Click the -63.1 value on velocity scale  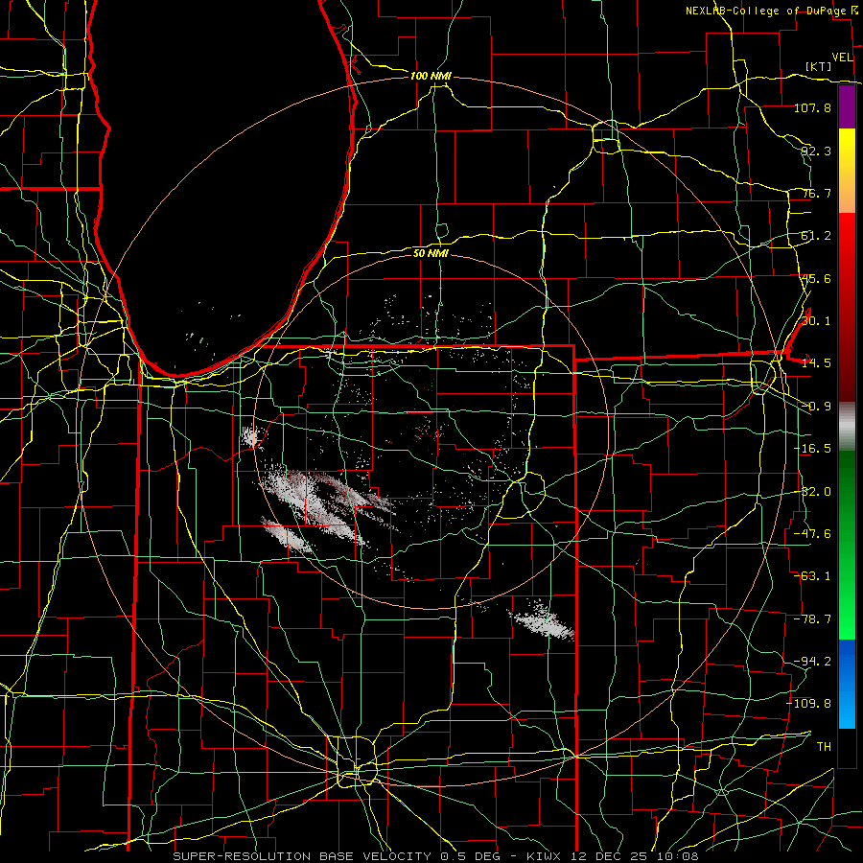click(x=812, y=576)
